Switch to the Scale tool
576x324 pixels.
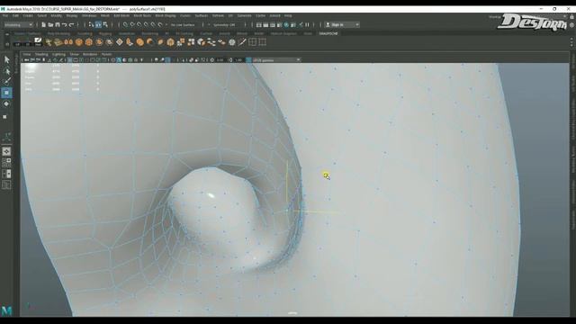tap(4, 117)
